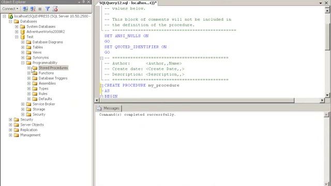
Task: Close the Object Explorer panel
Action: 88,2
